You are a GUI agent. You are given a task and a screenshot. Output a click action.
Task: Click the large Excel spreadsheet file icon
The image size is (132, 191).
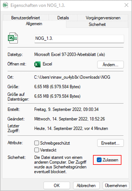13,38
